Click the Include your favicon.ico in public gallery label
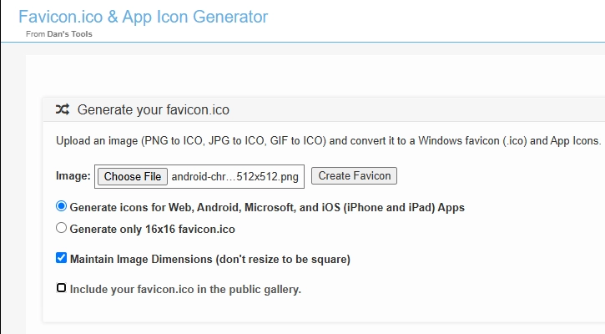605x334 pixels. click(x=185, y=289)
